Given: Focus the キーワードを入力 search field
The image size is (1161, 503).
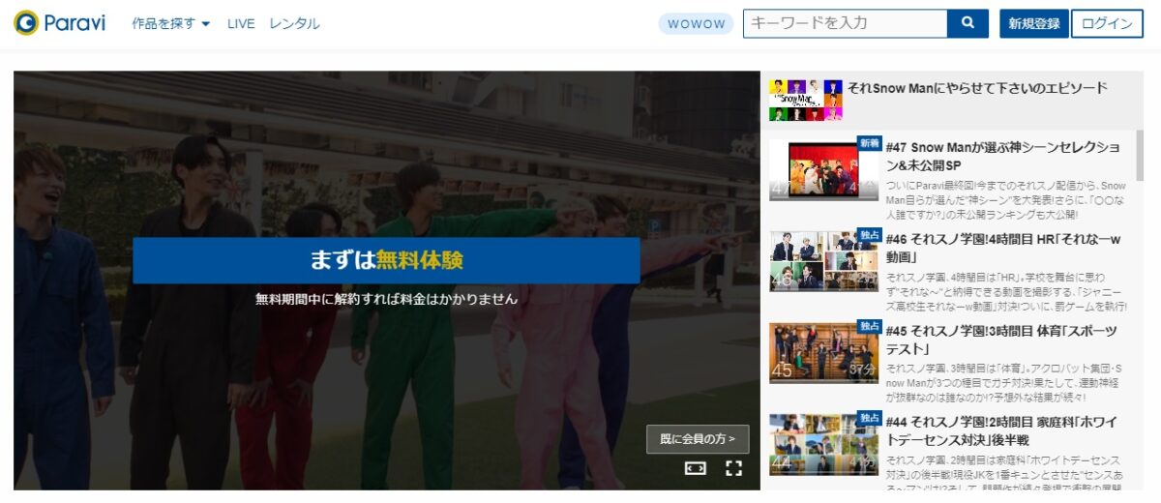Looking at the screenshot, I should pyautogui.click(x=845, y=23).
